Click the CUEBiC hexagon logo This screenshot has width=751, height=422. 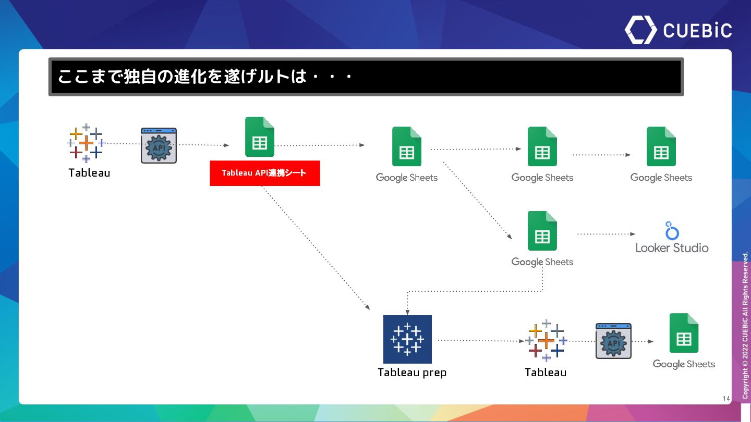640,30
